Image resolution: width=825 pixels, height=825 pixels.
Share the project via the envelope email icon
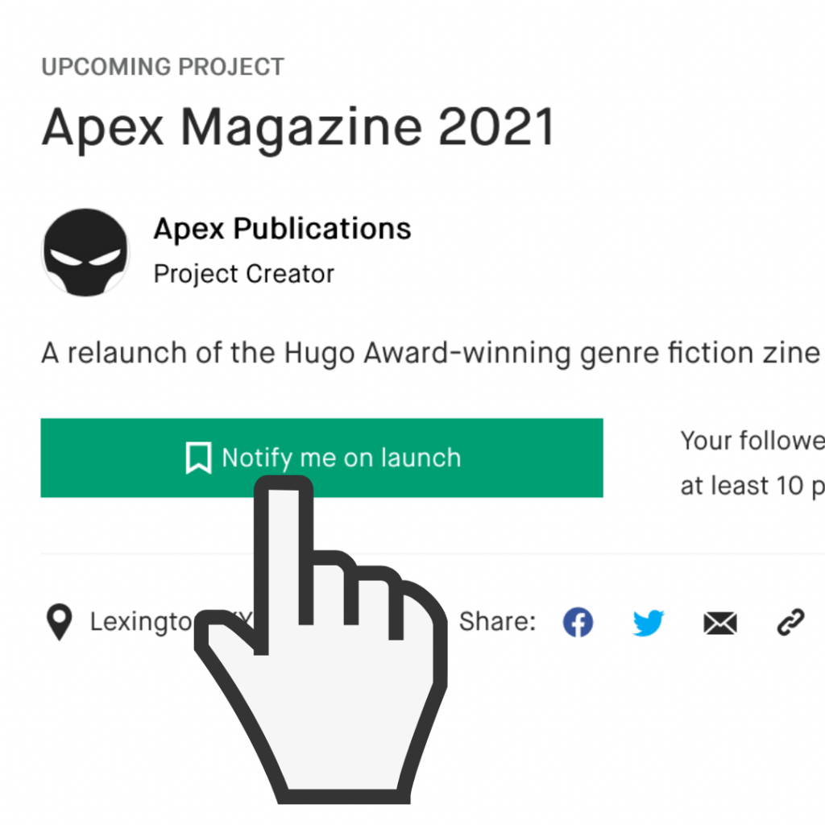click(719, 622)
